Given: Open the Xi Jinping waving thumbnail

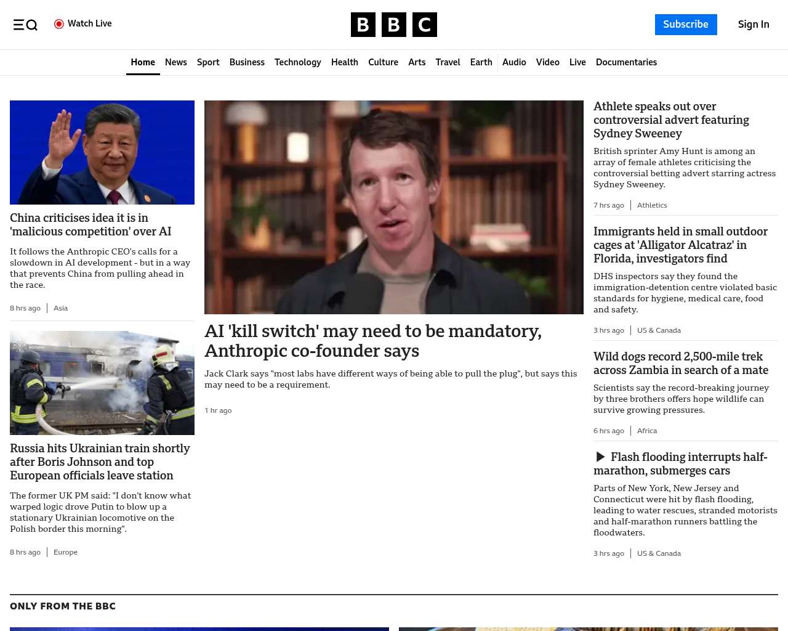Looking at the screenshot, I should click(x=102, y=152).
